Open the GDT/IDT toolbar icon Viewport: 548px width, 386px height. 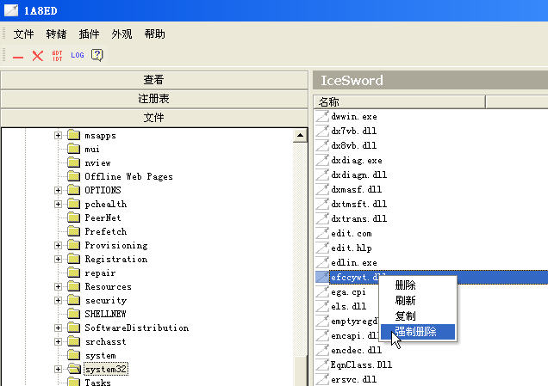pyautogui.click(x=58, y=55)
